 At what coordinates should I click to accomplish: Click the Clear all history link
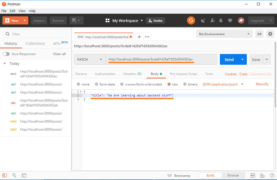pyautogui.click(x=59, y=54)
